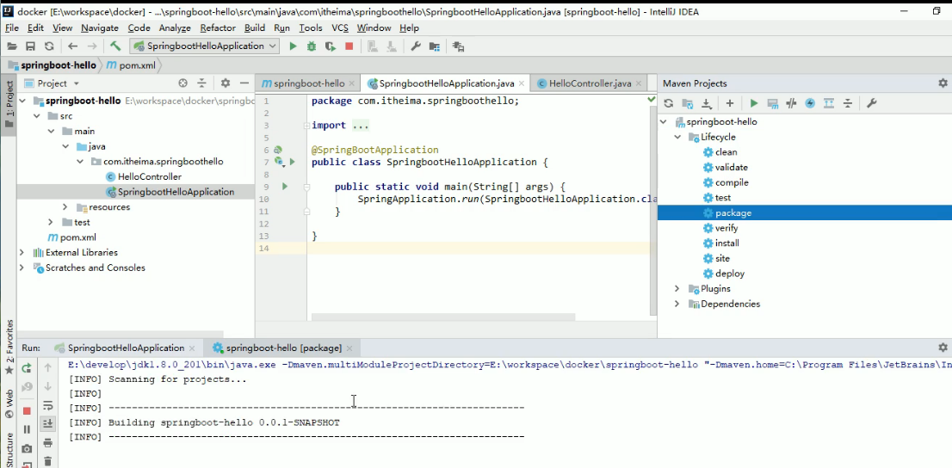This screenshot has height=468, width=952.
Task: Click the Run with Coverage icon
Action: (331, 46)
